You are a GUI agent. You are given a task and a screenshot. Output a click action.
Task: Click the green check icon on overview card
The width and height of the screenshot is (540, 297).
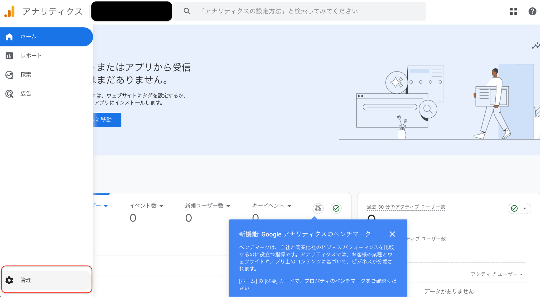336,208
